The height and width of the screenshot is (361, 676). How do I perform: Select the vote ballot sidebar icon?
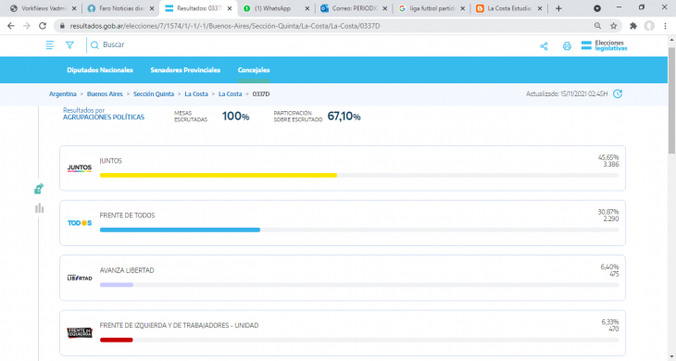pos(39,188)
